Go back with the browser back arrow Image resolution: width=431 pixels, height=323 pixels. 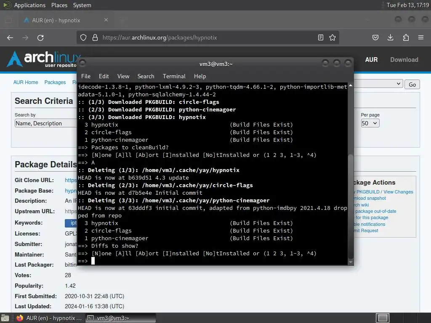pyautogui.click(x=10, y=37)
